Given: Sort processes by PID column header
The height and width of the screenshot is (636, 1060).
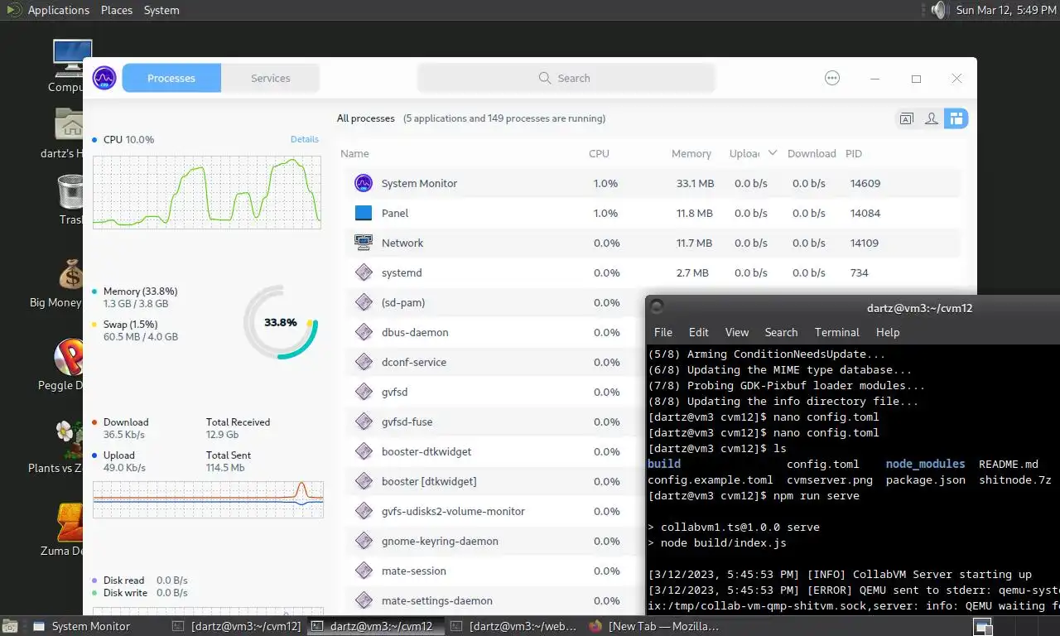Looking at the screenshot, I should (854, 153).
